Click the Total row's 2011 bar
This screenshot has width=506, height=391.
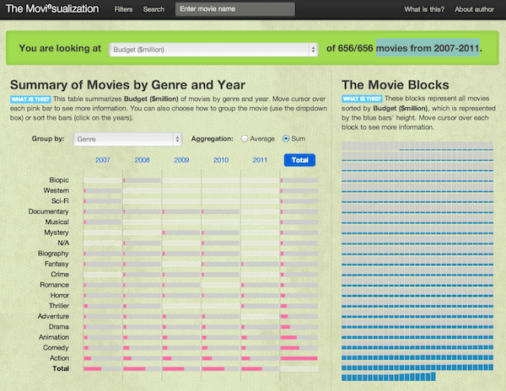point(251,369)
